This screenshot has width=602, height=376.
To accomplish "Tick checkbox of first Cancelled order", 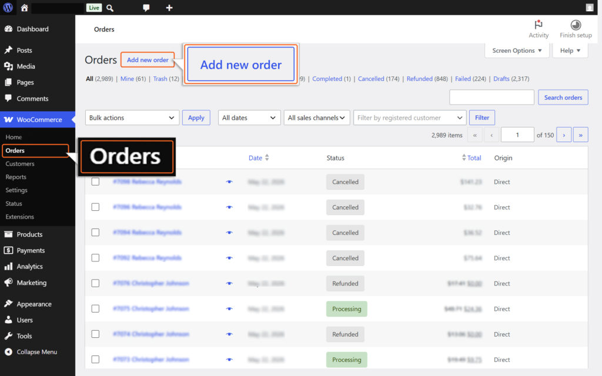I will click(x=95, y=182).
